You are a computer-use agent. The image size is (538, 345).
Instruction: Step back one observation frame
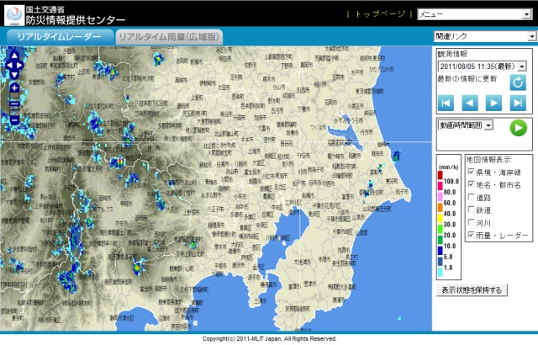point(470,103)
